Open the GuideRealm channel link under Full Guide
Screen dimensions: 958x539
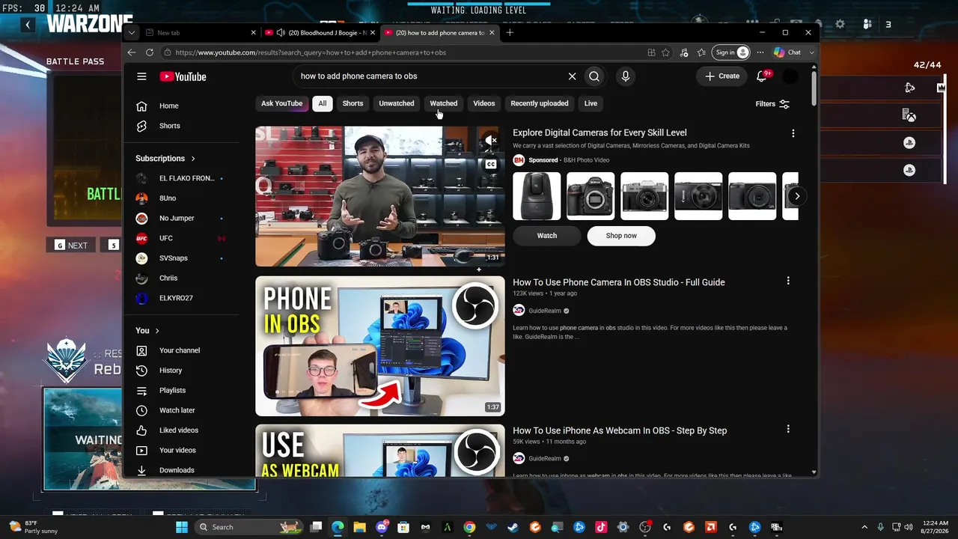point(545,311)
